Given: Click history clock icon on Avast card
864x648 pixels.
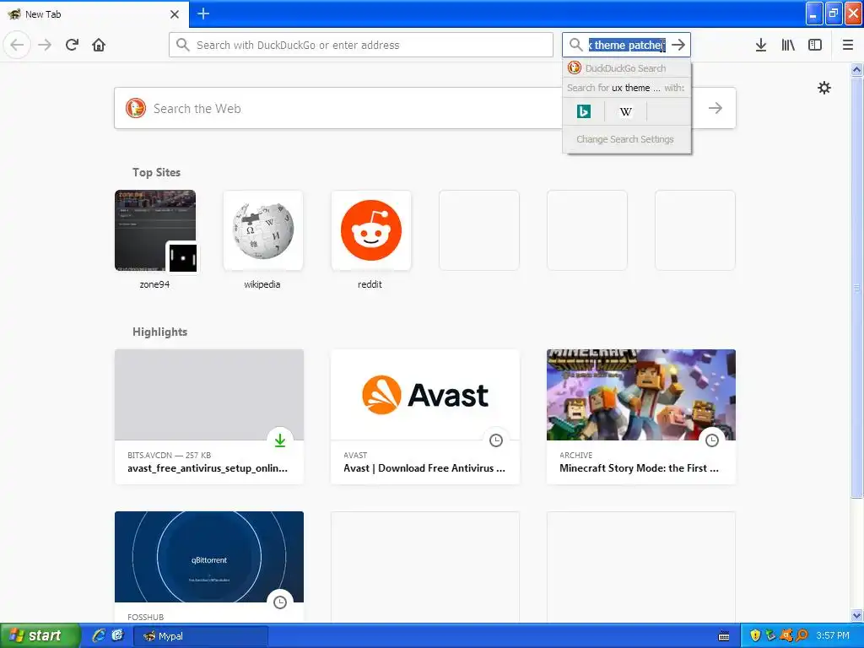Looking at the screenshot, I should [496, 440].
